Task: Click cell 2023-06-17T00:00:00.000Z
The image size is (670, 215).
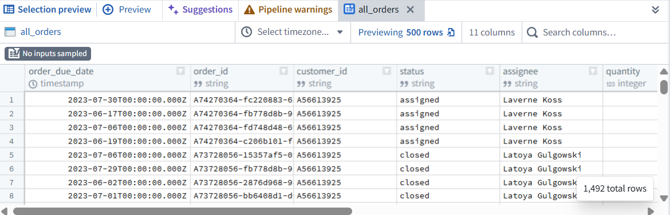Action: tap(107, 114)
